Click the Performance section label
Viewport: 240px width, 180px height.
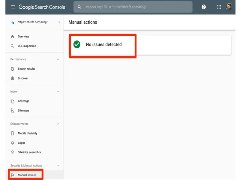[18, 59]
